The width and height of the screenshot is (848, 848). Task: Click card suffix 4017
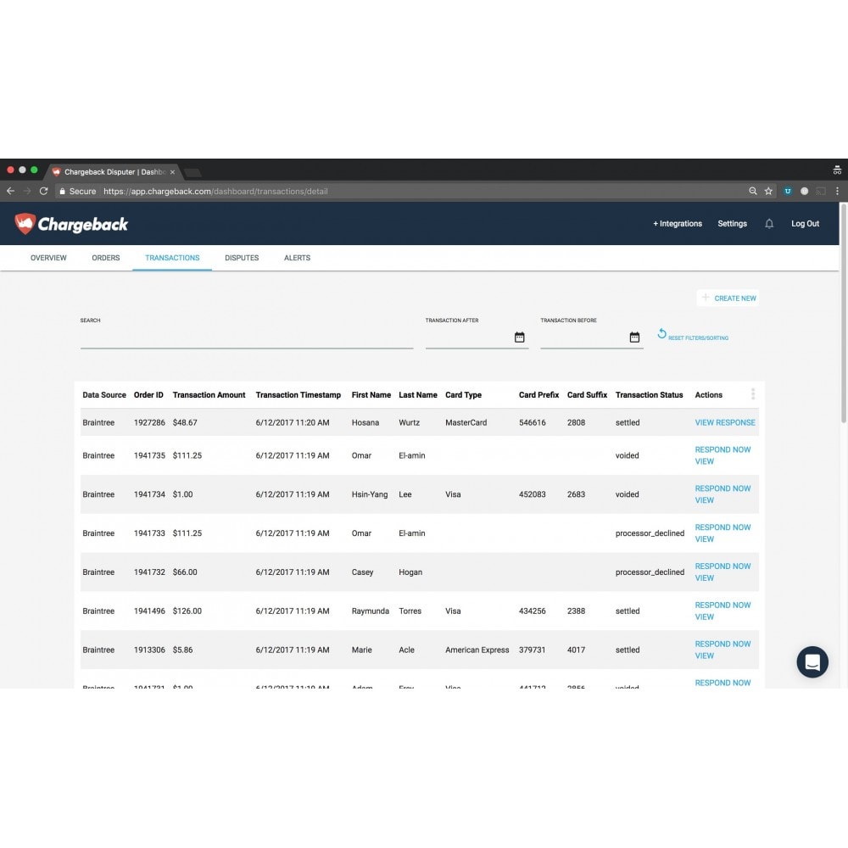pyautogui.click(x=576, y=650)
